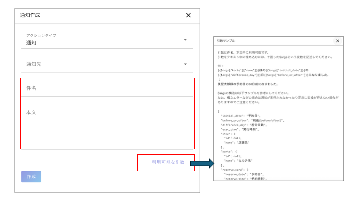Click the blue arrow pointing to sample panel
358x201 pixels.
click(202, 163)
